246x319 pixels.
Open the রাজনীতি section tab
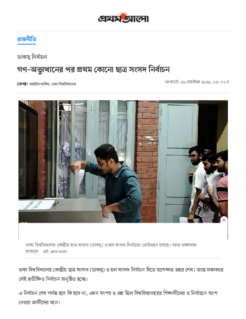[x=27, y=39]
